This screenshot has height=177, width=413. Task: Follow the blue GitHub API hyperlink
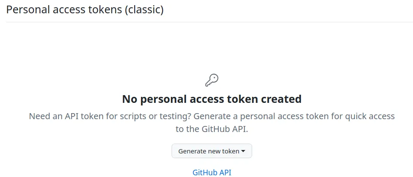coord(212,173)
